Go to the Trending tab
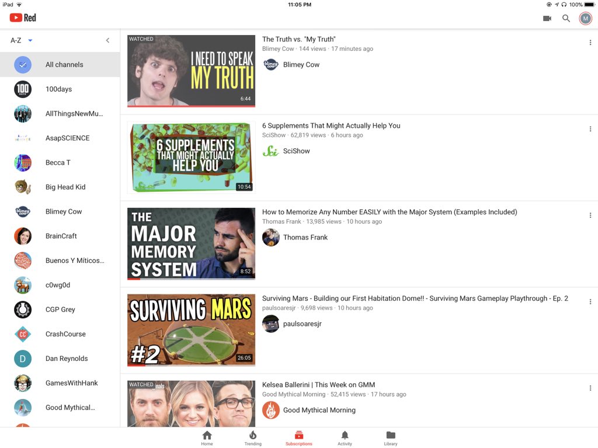 253,438
